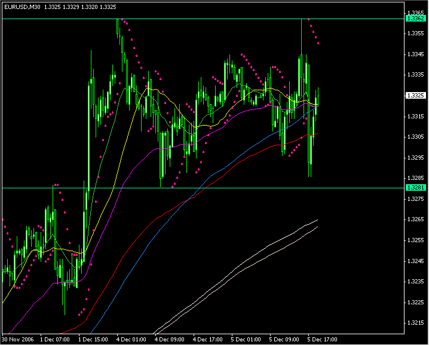The image size is (429, 345).
Task: Click the 30 Nov 2006 time label
Action: point(18,340)
